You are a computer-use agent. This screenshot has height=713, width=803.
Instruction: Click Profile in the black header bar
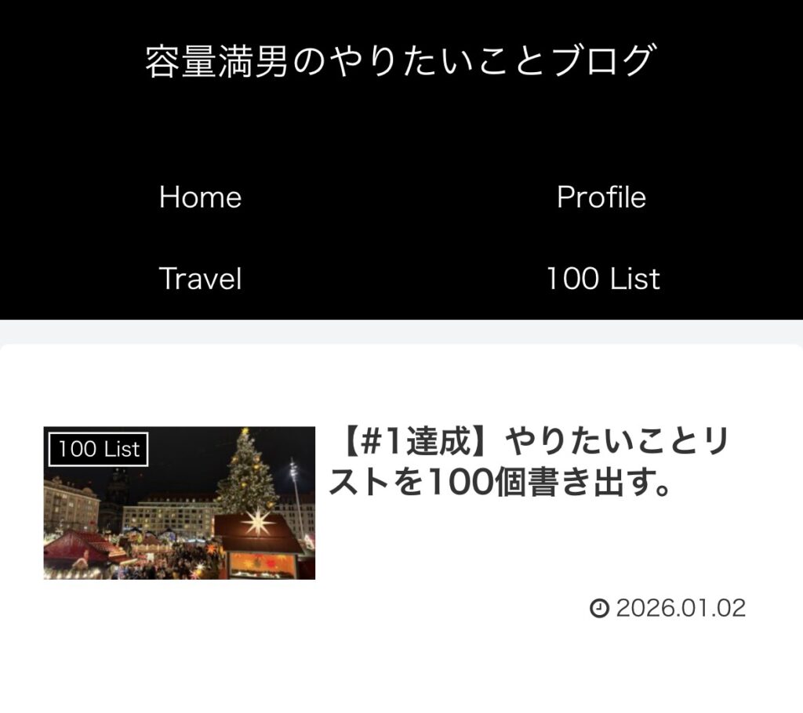(601, 197)
